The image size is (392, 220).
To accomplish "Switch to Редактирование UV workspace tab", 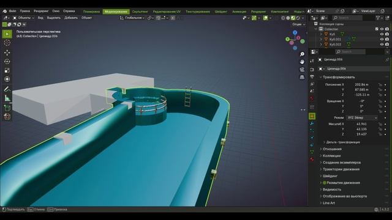I will [x=167, y=12].
